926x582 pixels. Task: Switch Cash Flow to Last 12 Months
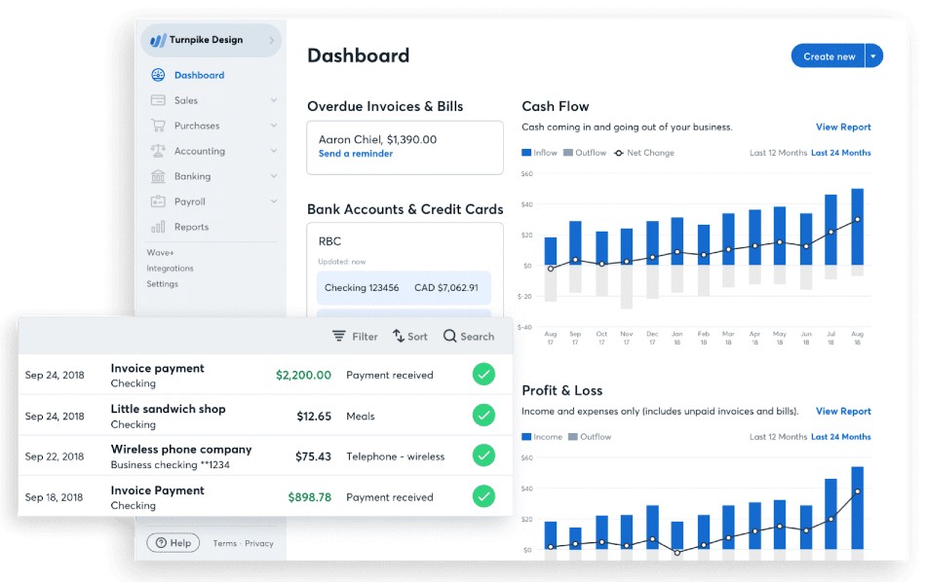coord(777,153)
